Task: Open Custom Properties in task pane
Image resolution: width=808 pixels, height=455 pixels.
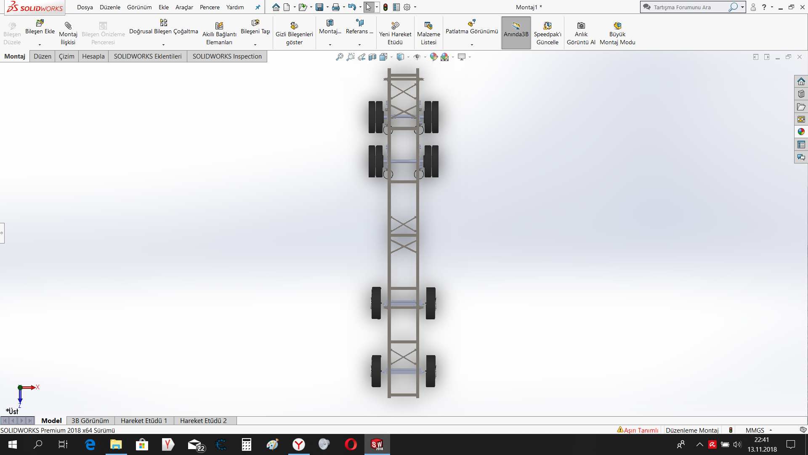Action: click(x=801, y=145)
